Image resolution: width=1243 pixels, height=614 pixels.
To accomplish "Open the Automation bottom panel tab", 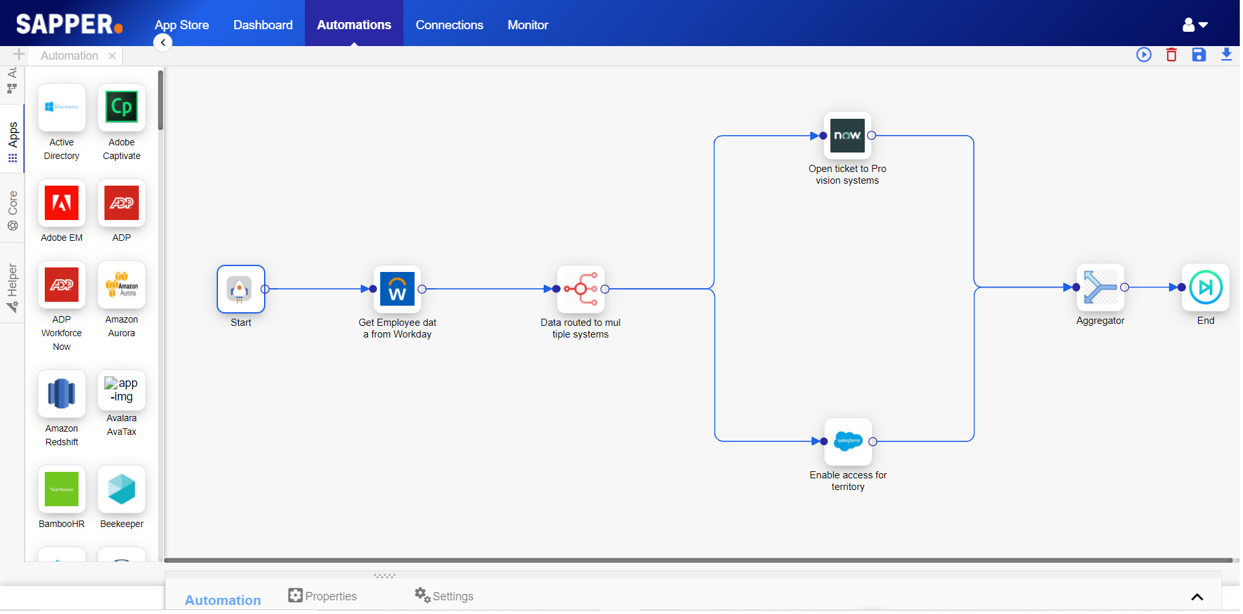I will [223, 600].
